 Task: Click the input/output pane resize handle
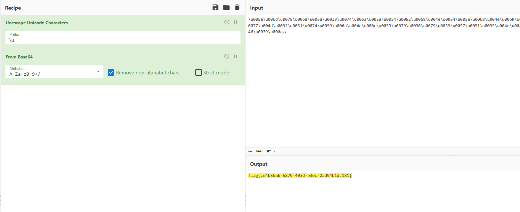[450, 155]
